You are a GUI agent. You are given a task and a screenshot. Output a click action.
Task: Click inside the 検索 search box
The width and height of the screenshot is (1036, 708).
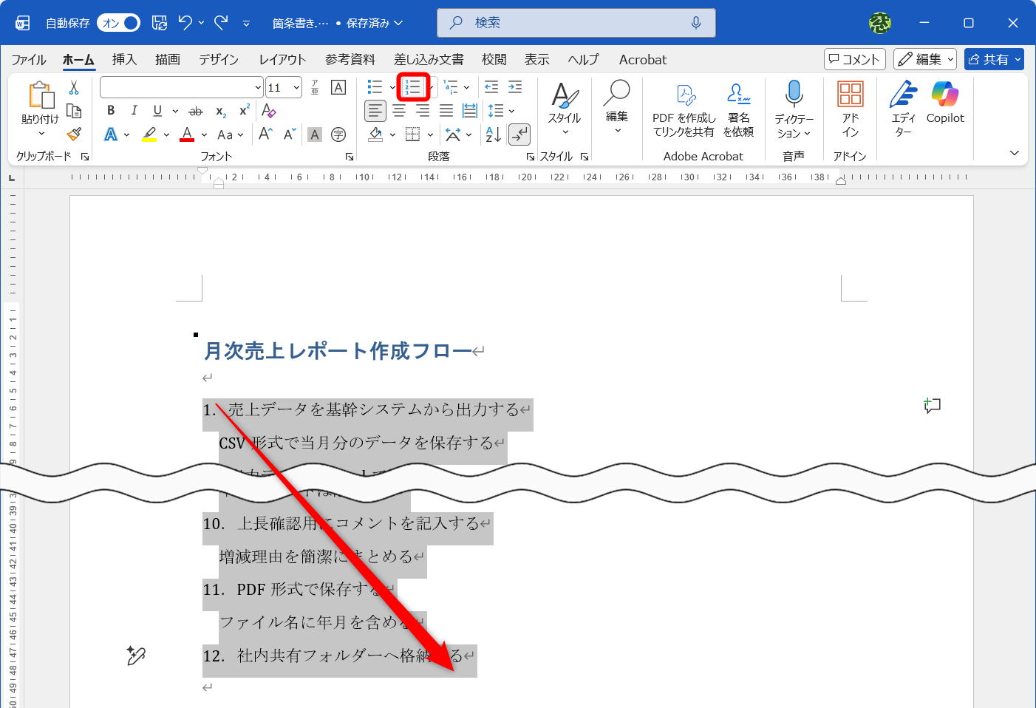pos(576,23)
